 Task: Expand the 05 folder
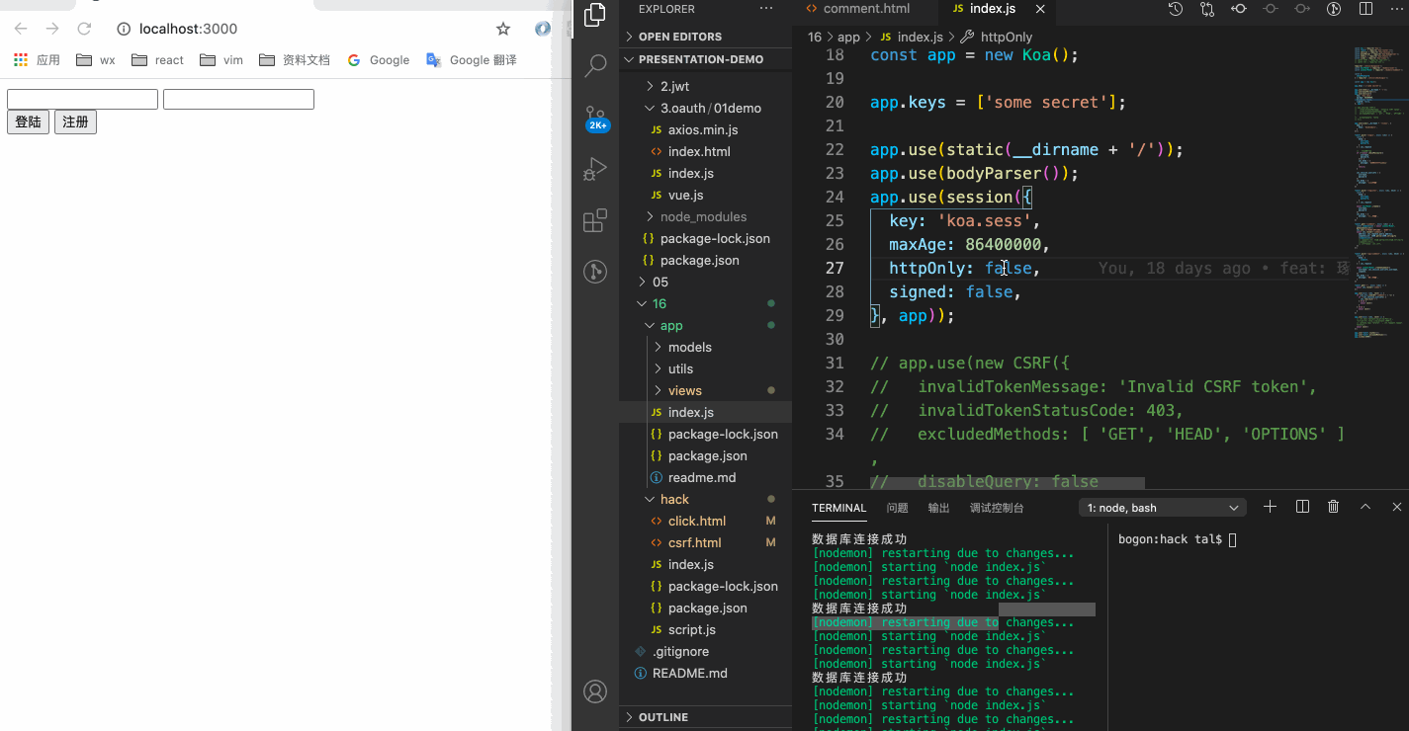tap(706, 282)
